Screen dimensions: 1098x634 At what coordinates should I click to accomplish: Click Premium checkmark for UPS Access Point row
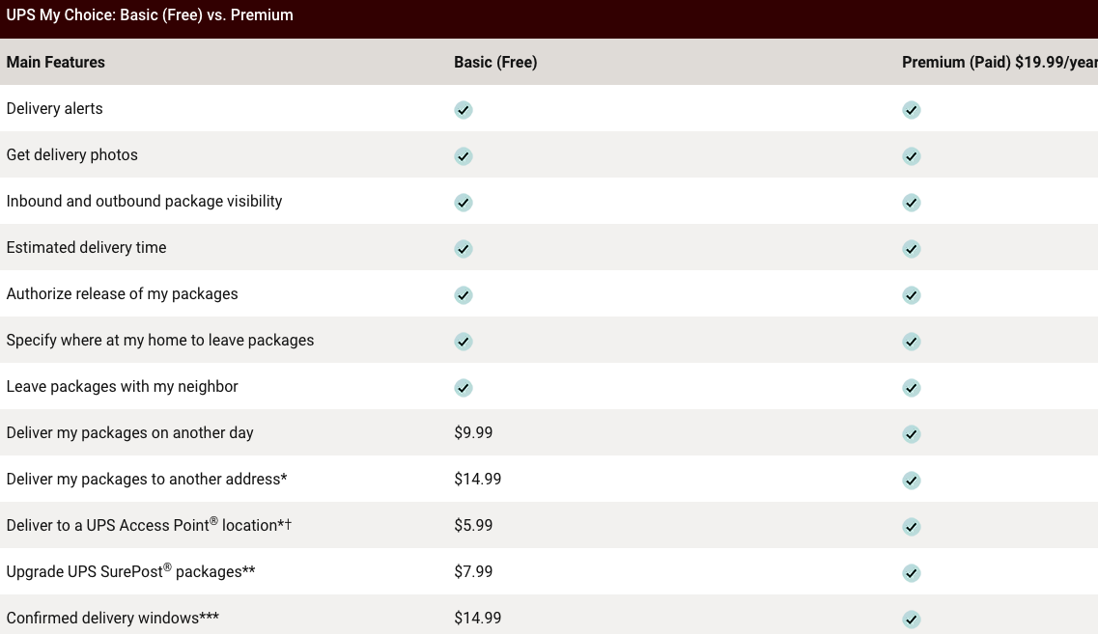click(912, 527)
